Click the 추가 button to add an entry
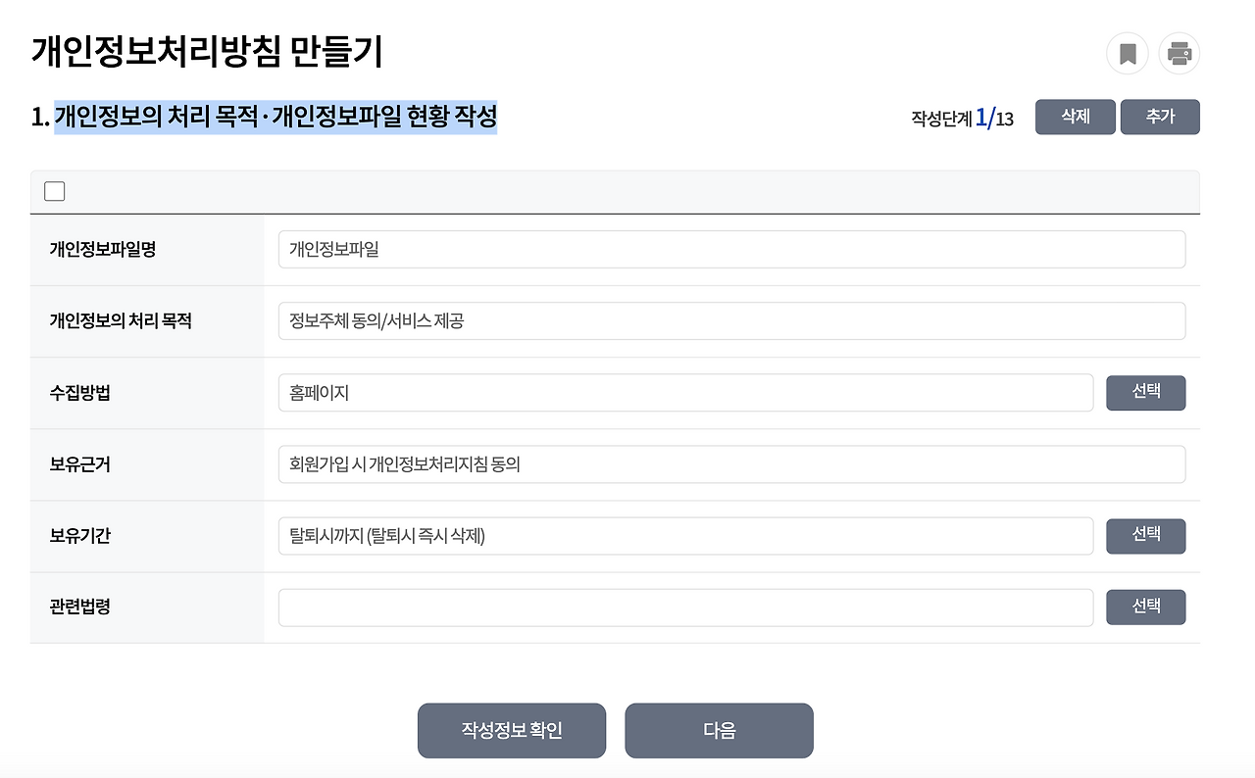The image size is (1255, 778). pyautogui.click(x=1160, y=117)
